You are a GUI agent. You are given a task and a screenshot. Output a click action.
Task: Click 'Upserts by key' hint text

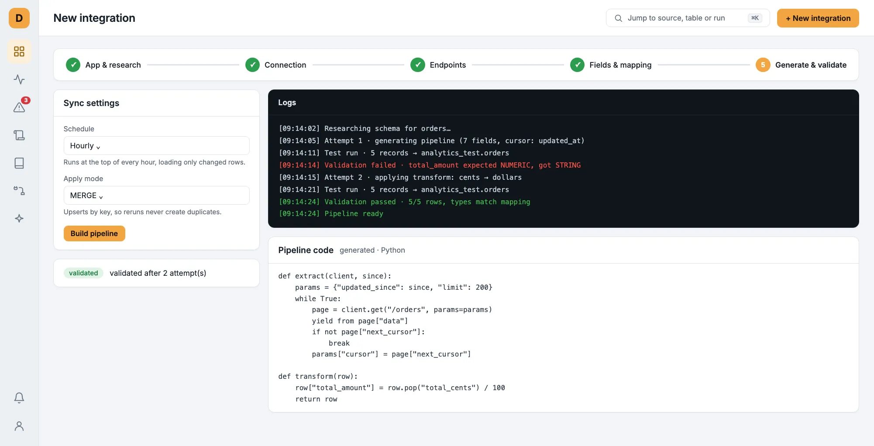[142, 212]
